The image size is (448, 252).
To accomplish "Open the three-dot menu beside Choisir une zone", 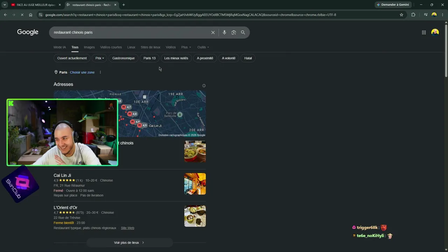I will tap(100, 72).
